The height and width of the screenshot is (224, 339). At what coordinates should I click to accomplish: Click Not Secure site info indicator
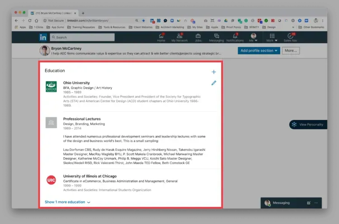54,20
